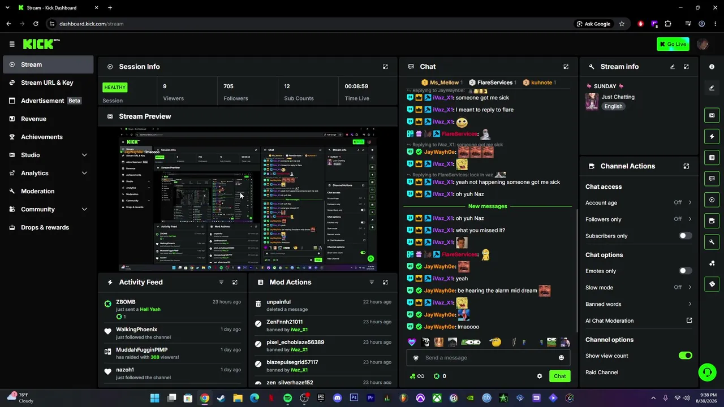
Task: Maximize the Chat panel
Action: point(566,67)
